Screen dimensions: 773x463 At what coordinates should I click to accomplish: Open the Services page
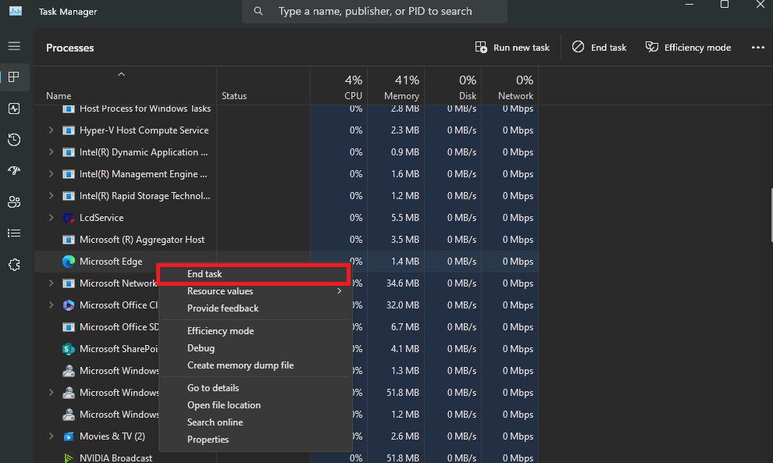click(x=13, y=264)
